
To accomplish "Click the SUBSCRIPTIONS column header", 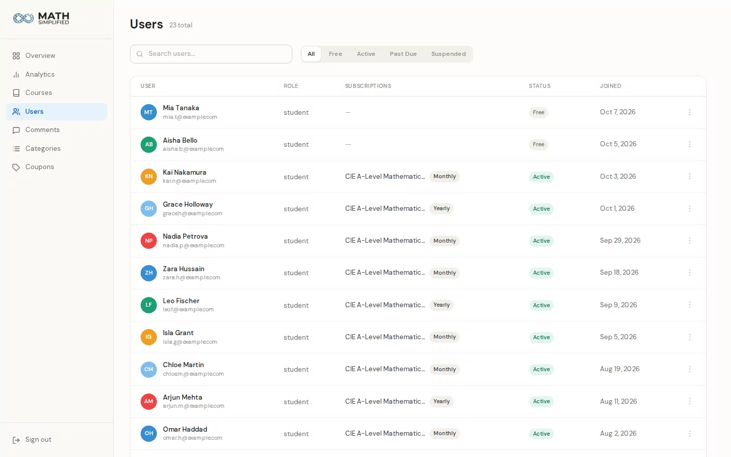I will coord(368,86).
